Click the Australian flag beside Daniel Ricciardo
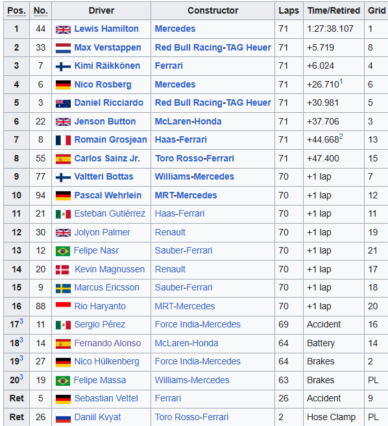Viewport: 388px width, 426px height. click(x=63, y=104)
